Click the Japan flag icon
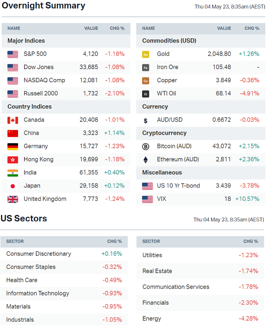Screen dimensions: 269x327 (x=13, y=186)
